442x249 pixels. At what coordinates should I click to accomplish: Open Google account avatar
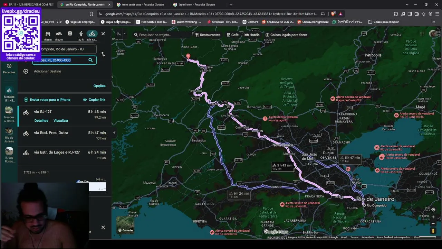click(433, 34)
